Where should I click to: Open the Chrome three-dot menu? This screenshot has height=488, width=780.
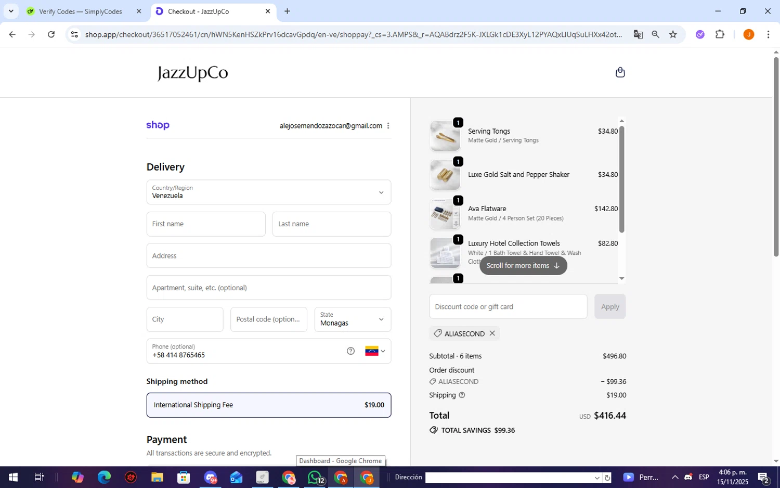tap(768, 34)
